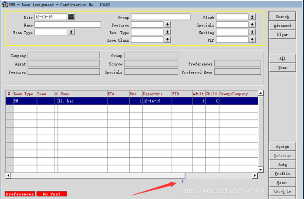The image size is (304, 199).
Task: Sort by the Room Type column header
Action: click(x=25, y=94)
